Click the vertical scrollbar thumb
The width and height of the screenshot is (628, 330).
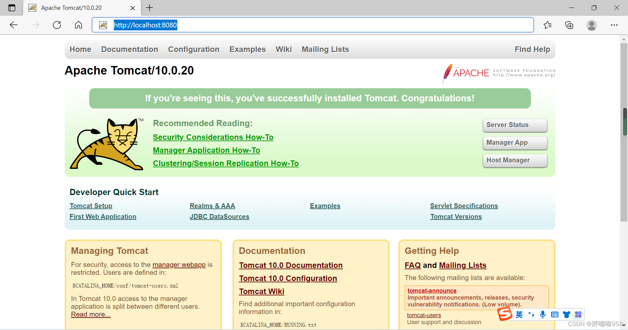[x=624, y=132]
